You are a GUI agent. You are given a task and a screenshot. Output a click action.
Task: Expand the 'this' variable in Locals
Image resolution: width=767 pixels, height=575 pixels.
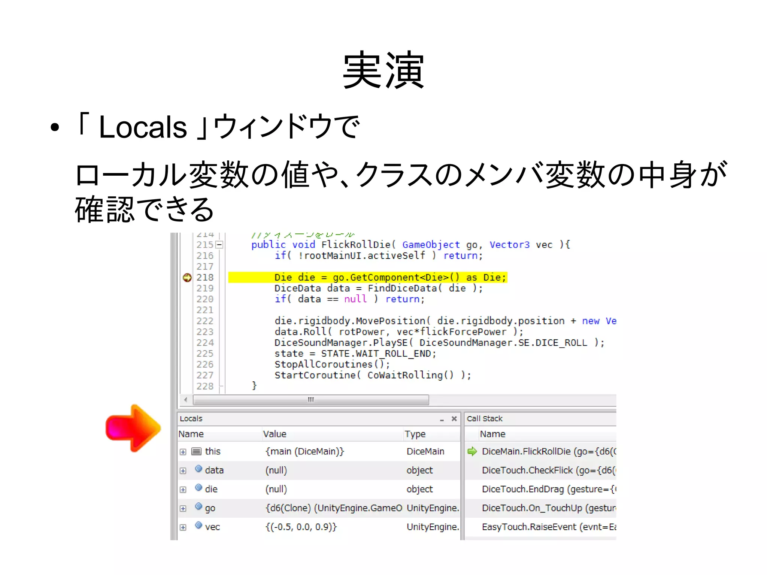coord(183,452)
